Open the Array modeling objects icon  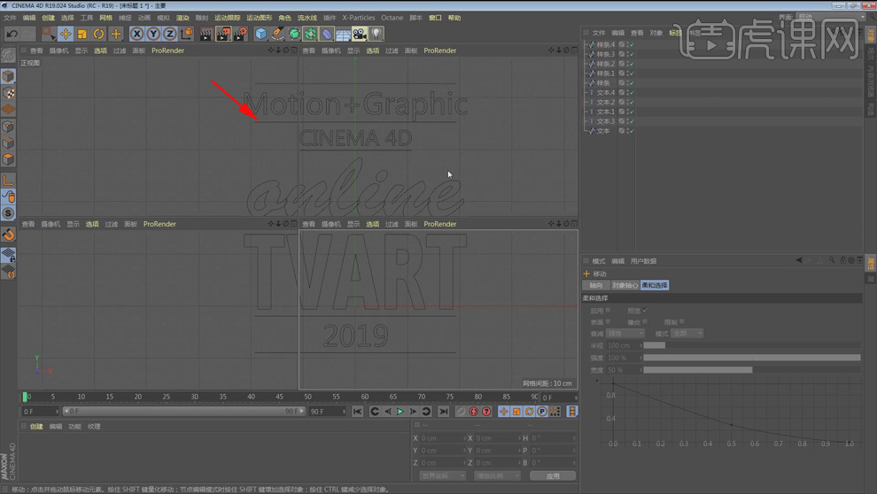pos(310,35)
